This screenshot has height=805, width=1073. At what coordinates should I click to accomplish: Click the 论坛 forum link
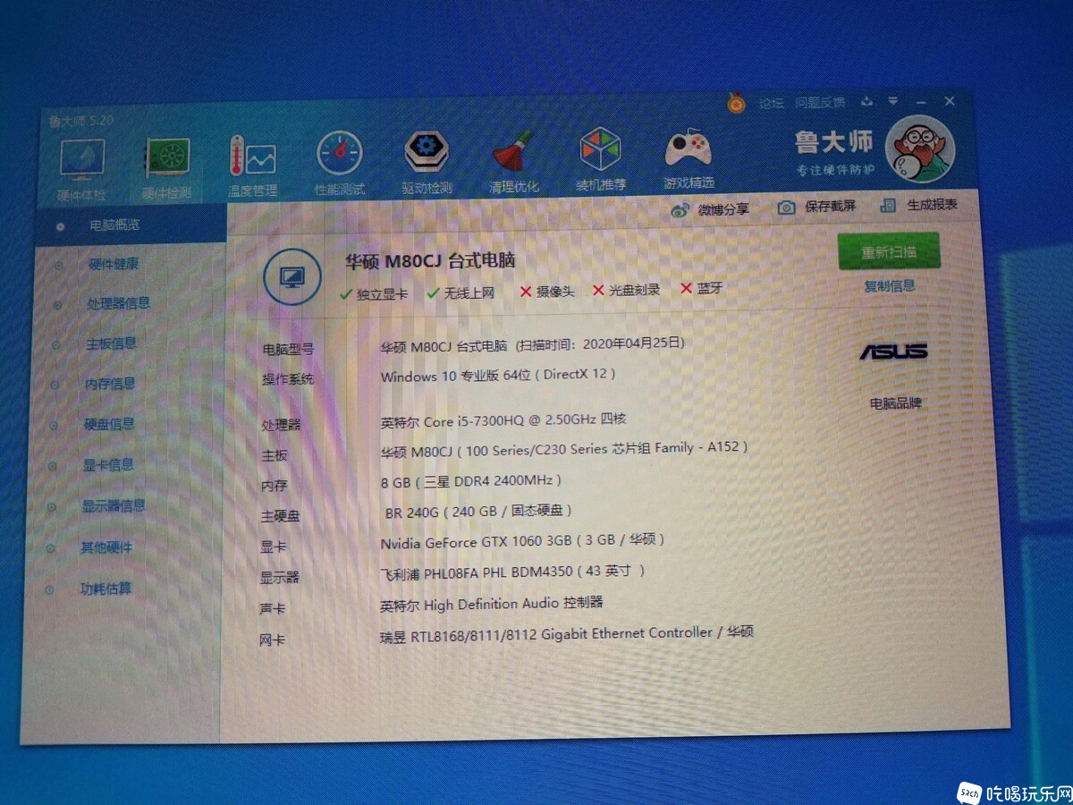(x=771, y=104)
